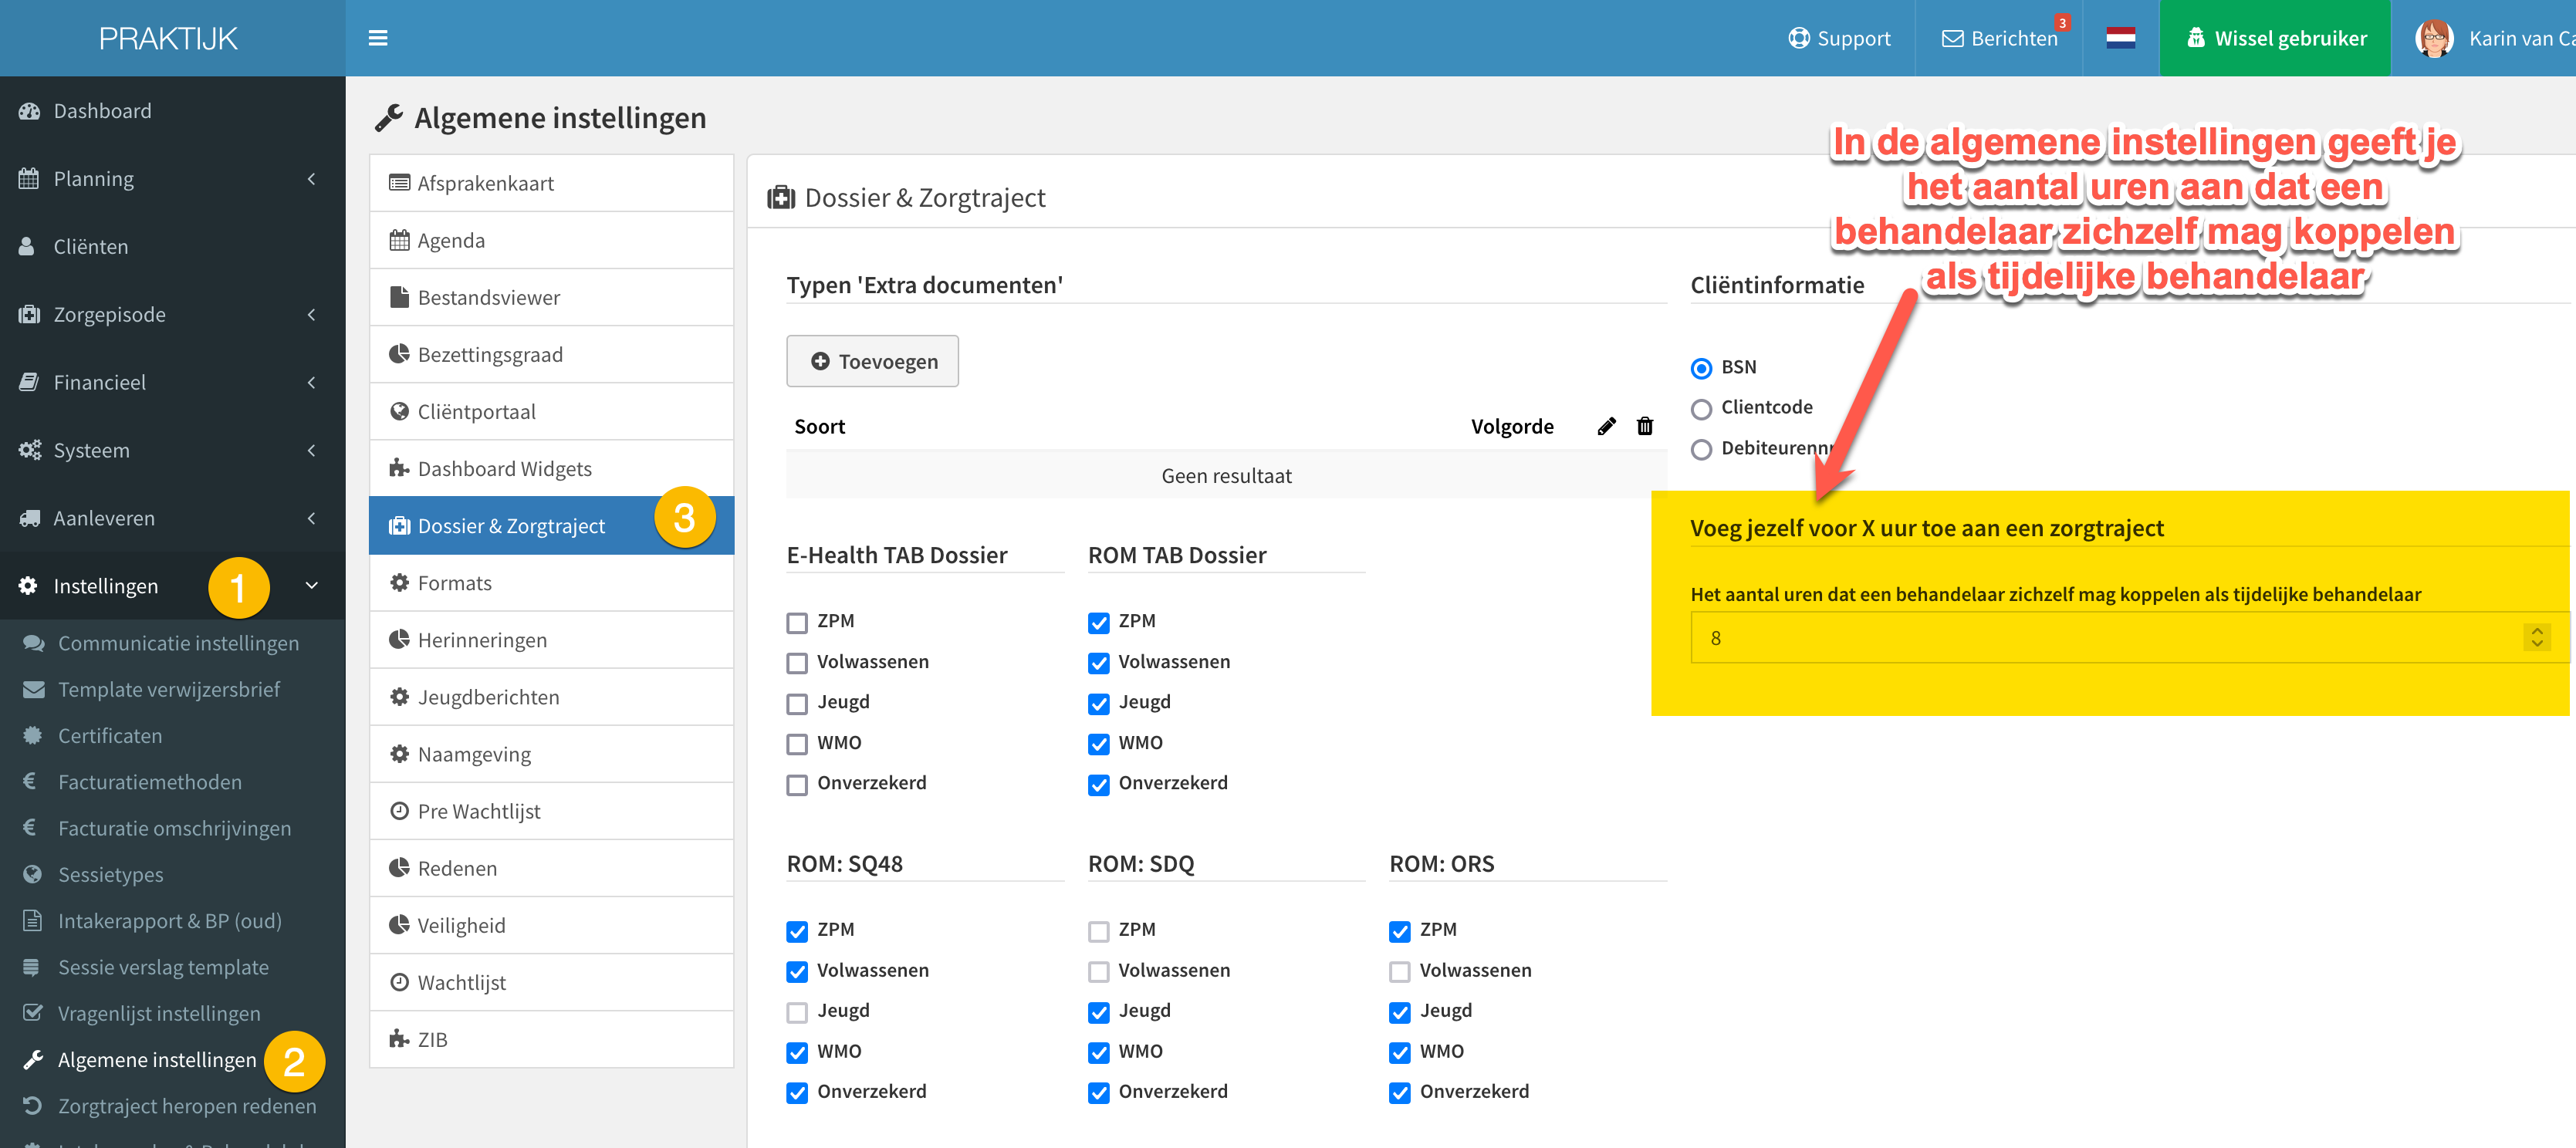
Task: Open Karin van's user avatar
Action: coord(2434,38)
